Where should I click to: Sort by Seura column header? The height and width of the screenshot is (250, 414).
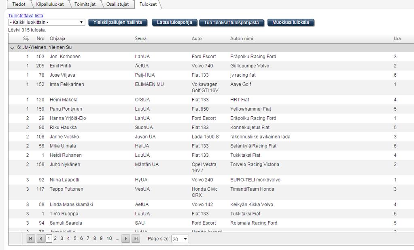(x=140, y=38)
